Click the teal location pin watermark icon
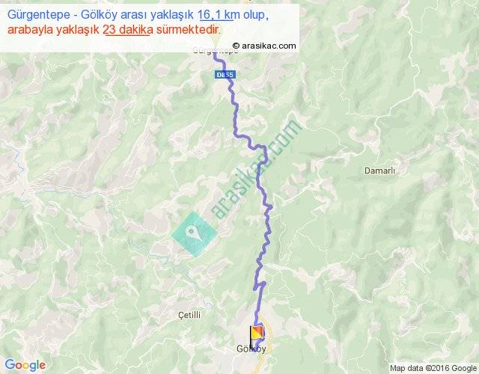 [195, 233]
